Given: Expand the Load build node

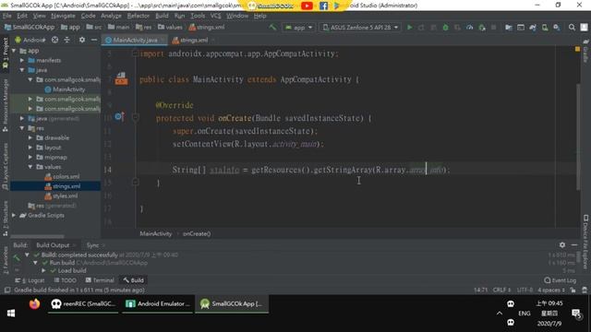Looking at the screenshot, I should pos(43,270).
